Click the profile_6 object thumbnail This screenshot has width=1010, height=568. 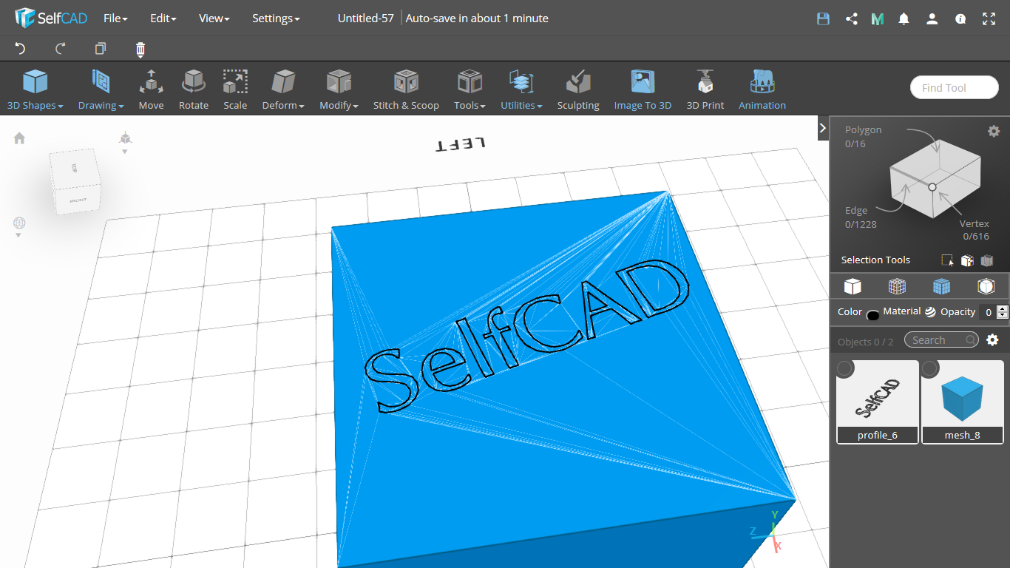point(878,402)
